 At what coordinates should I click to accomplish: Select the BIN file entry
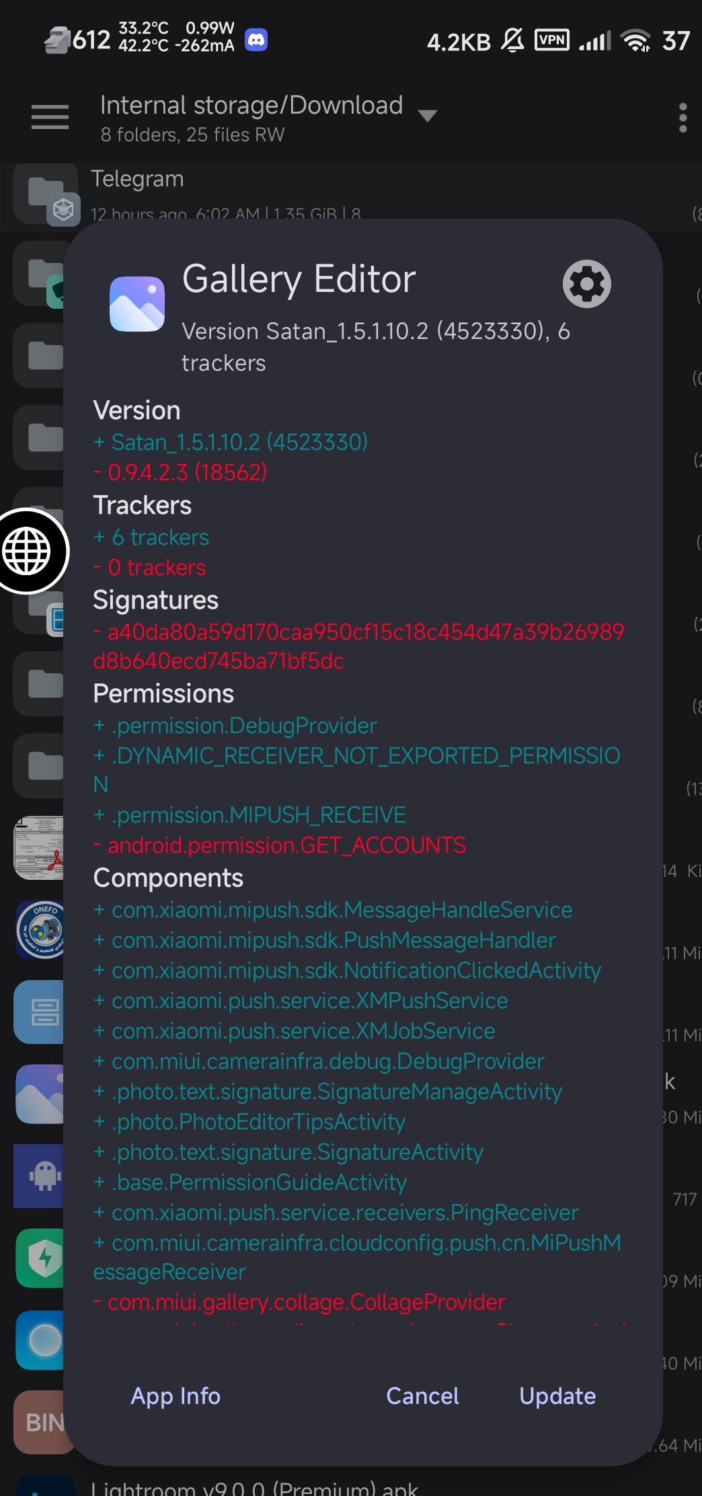(40, 1423)
